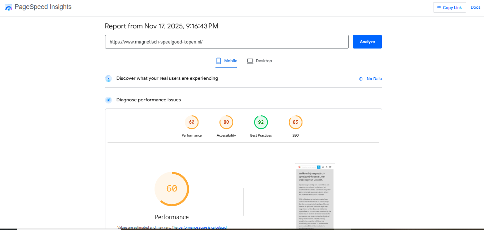The width and height of the screenshot is (484, 230).
Task: Click the Copy Link button
Action: point(449,8)
